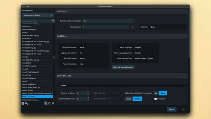211x119 pixels.
Task: Click the Plural full name value Horns
Action: 82,59
